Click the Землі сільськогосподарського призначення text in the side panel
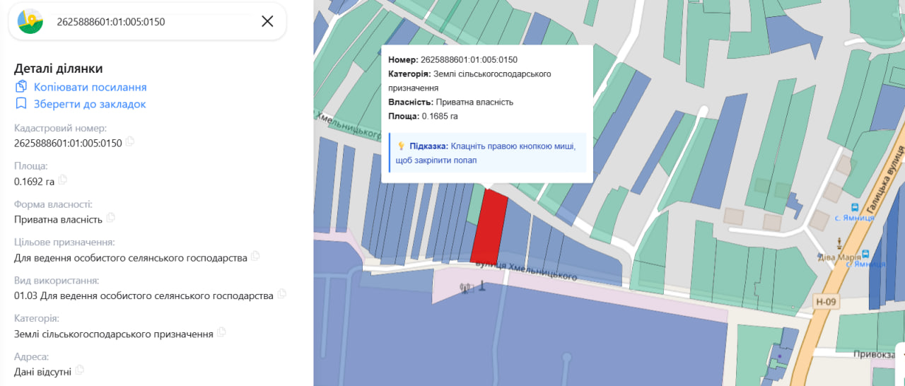 (x=114, y=334)
